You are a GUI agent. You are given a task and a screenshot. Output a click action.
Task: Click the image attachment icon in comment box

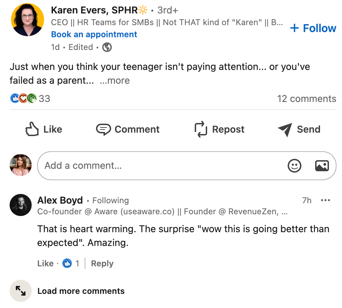[x=322, y=166]
